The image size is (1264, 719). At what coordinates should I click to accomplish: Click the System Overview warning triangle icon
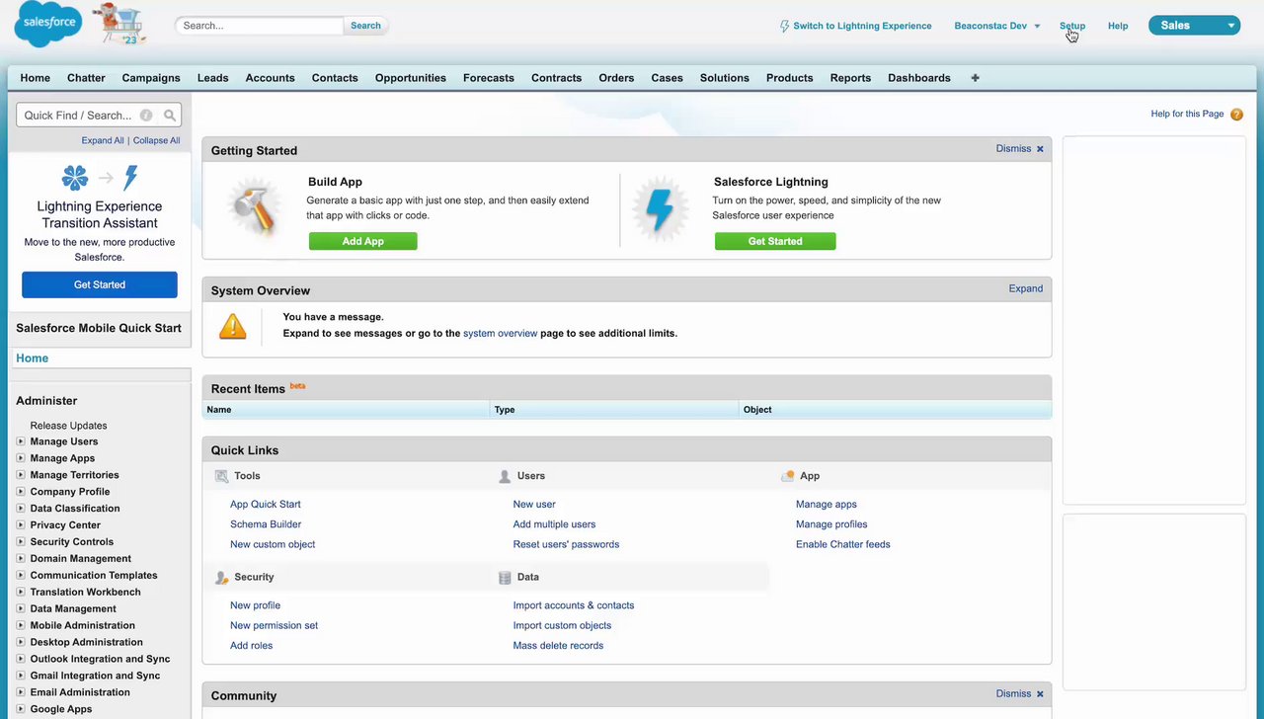click(233, 326)
